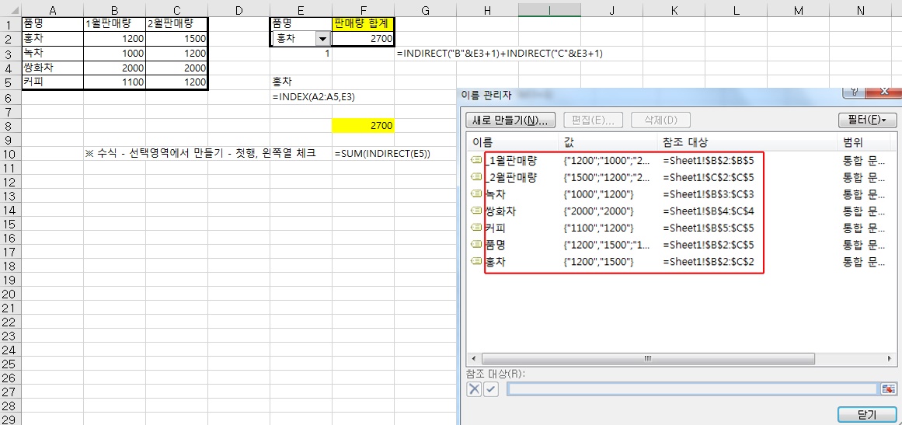Click cell C1 labeled 2월판매량
This screenshot has height=425, width=902.
176,25
